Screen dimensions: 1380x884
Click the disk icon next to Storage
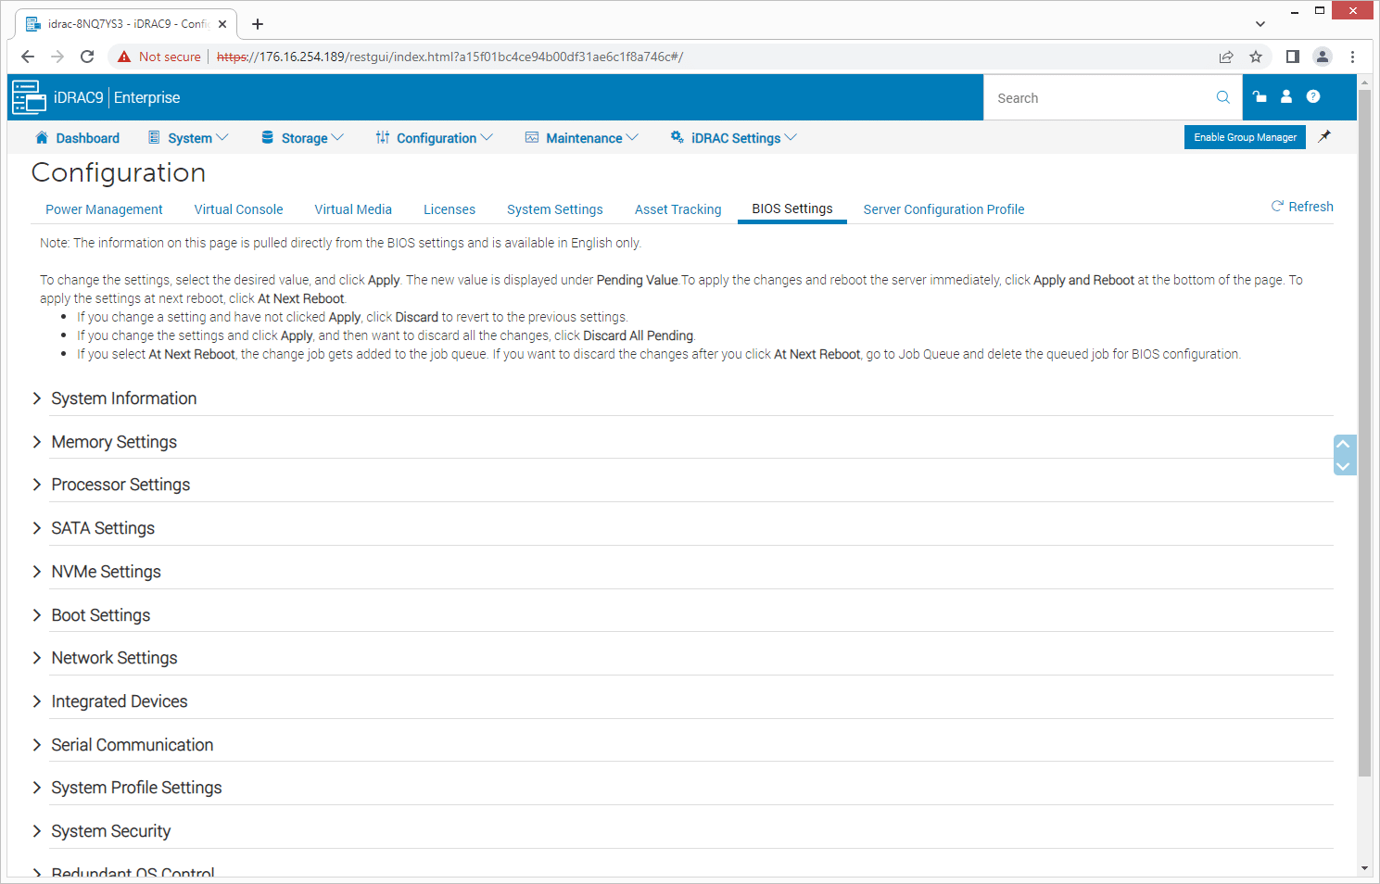click(x=266, y=136)
